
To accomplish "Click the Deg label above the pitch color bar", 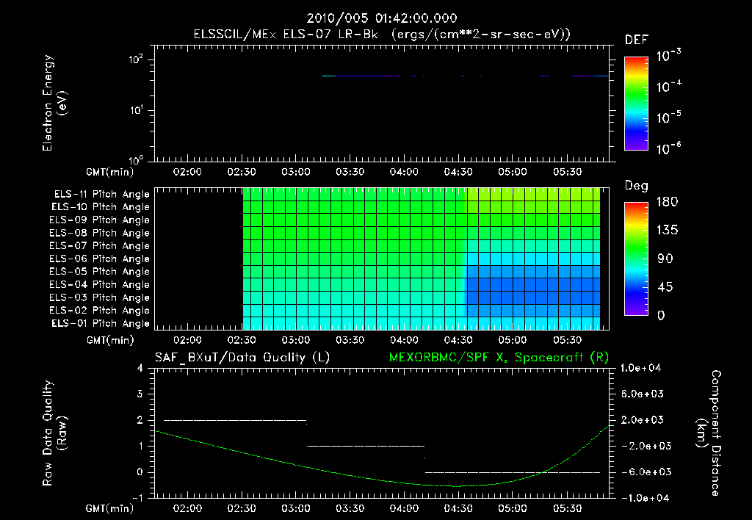I will 636,186.
